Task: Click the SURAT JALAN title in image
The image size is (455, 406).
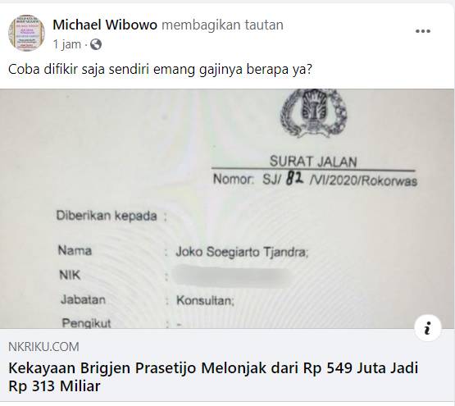Action: click(313, 162)
